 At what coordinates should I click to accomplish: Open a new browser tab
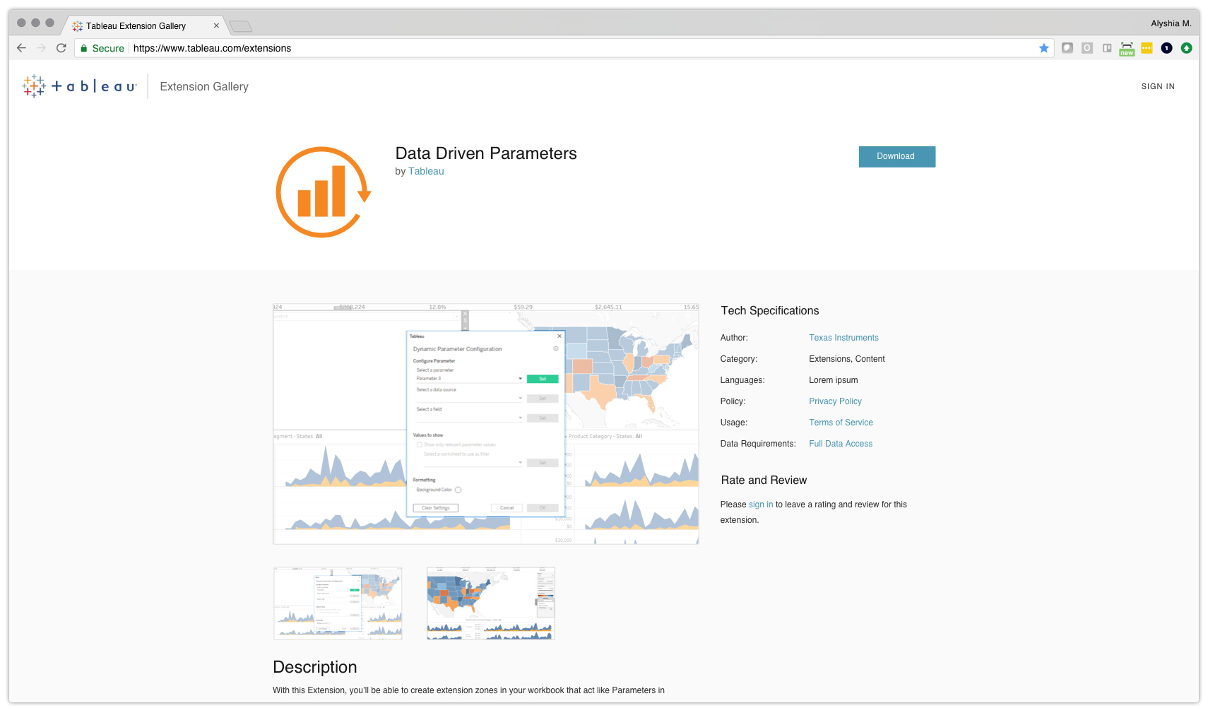pyautogui.click(x=241, y=26)
